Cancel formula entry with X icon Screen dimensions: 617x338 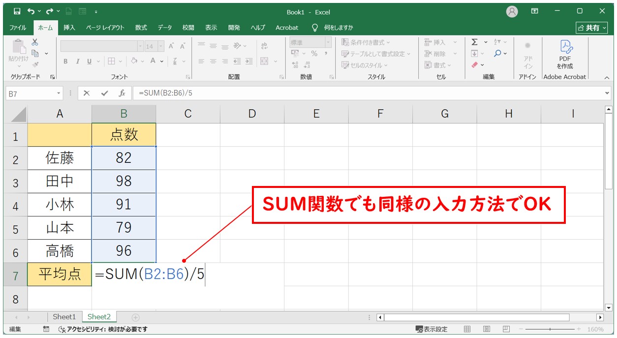pyautogui.click(x=87, y=93)
